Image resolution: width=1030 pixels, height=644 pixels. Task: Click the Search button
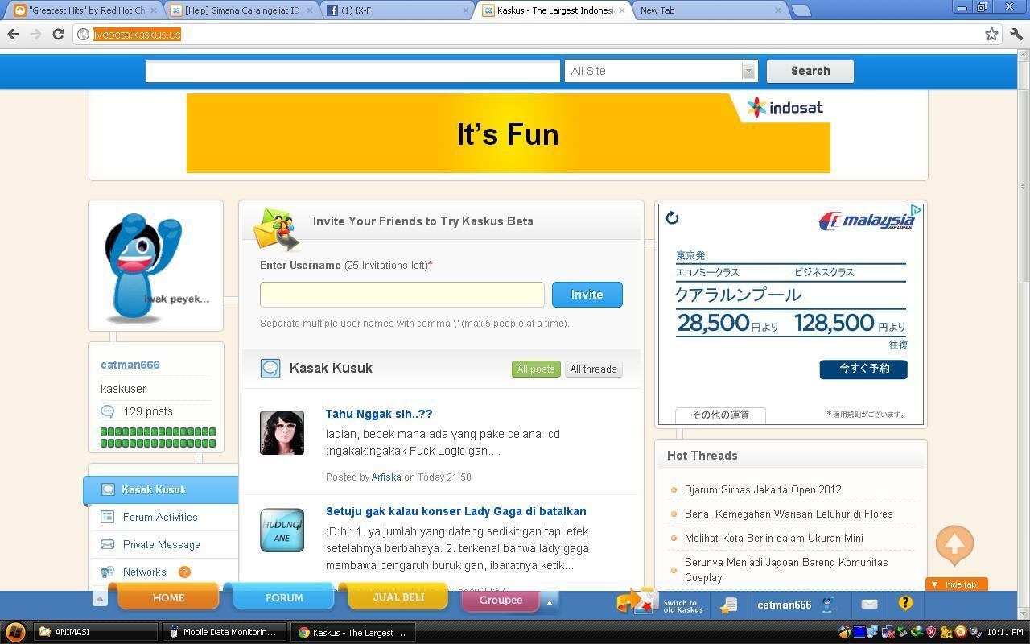[x=810, y=71]
